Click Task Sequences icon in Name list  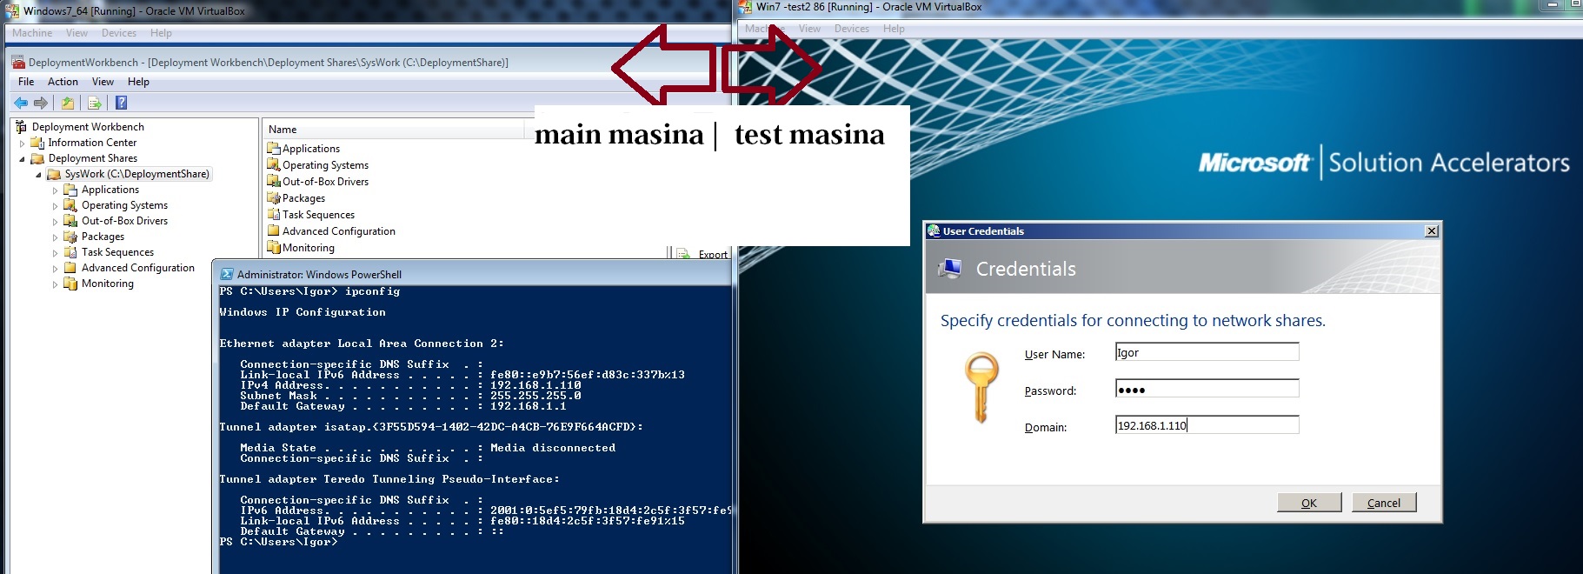(x=274, y=215)
